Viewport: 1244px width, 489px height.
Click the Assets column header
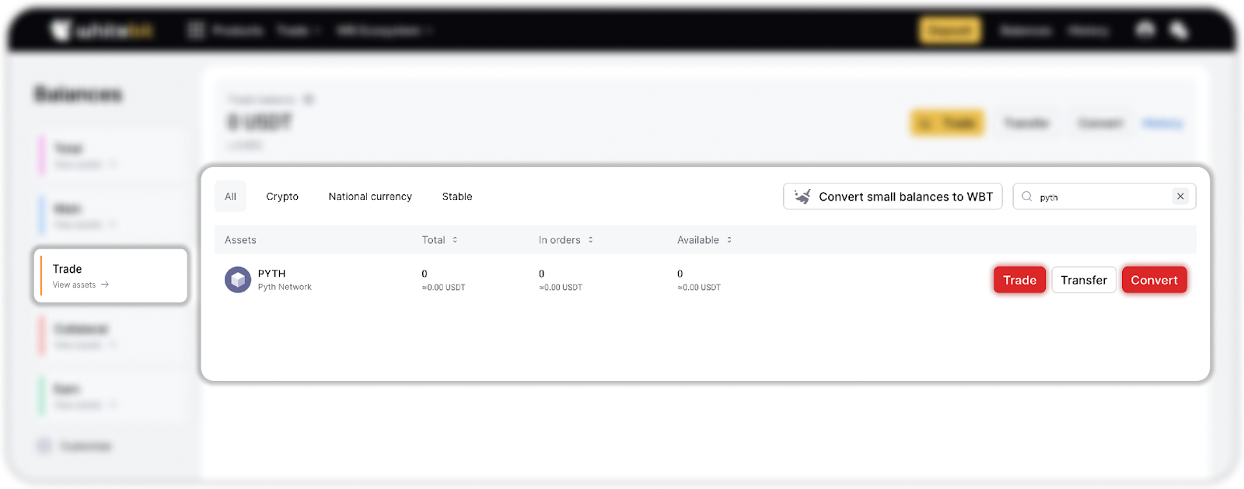240,240
